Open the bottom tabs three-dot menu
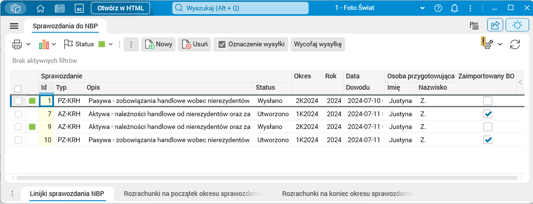Viewport: 533px width, 204px height. click(x=12, y=194)
